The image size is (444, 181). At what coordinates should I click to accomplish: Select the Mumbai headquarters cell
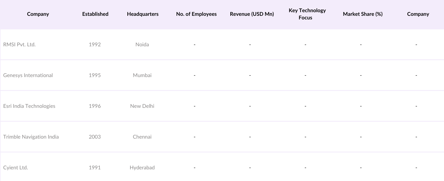pos(142,75)
